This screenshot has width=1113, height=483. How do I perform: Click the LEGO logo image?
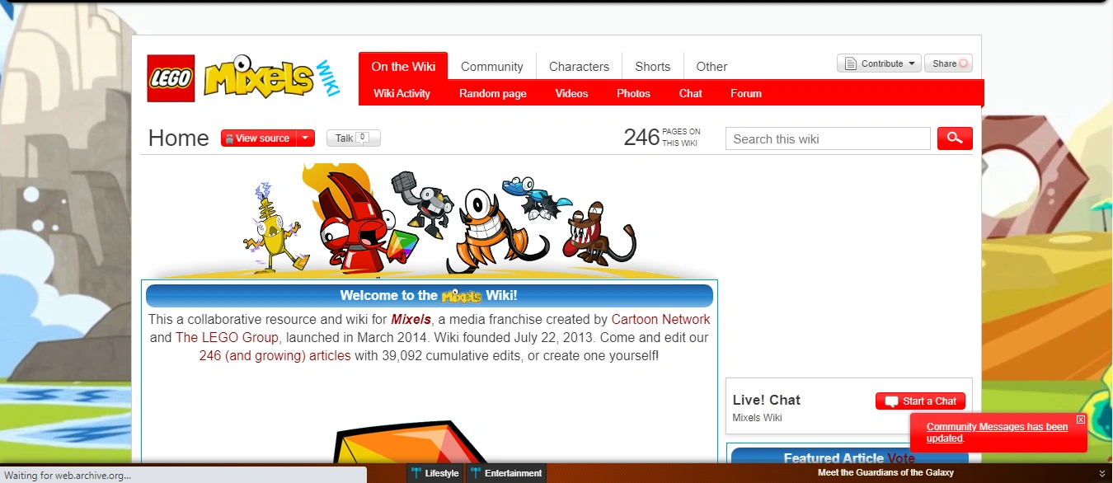pos(171,78)
